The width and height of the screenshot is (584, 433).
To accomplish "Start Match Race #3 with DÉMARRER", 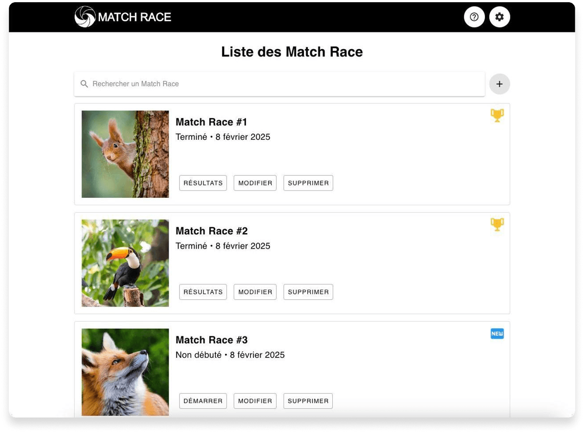I will coord(203,401).
